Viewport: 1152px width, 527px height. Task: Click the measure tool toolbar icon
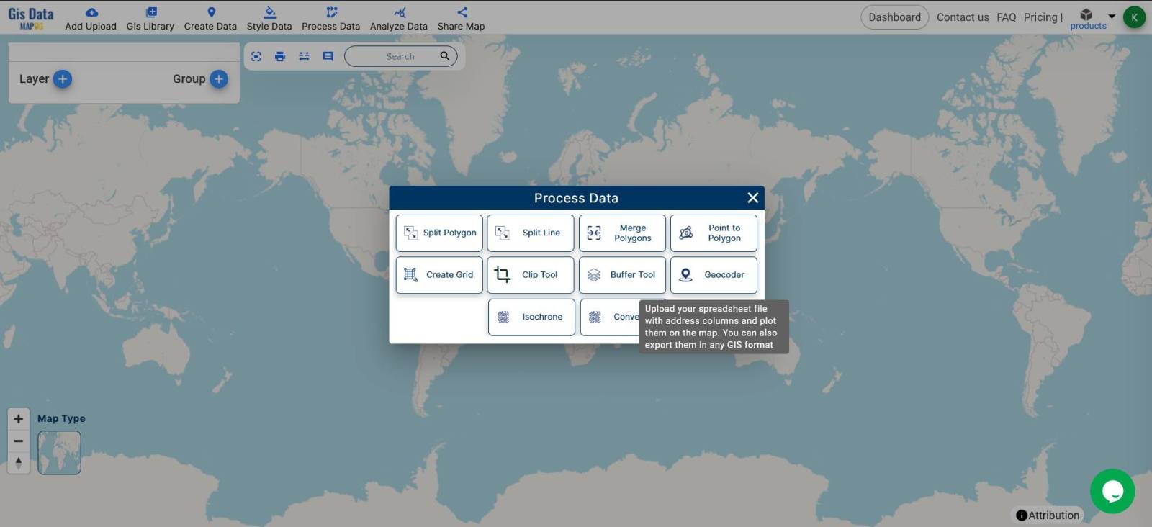(x=304, y=56)
